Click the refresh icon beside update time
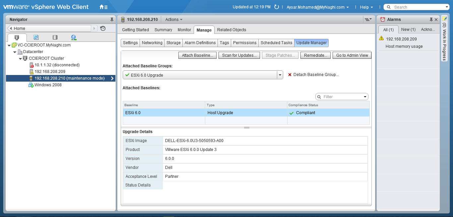The width and height of the screenshot is (453, 217). [x=277, y=7]
